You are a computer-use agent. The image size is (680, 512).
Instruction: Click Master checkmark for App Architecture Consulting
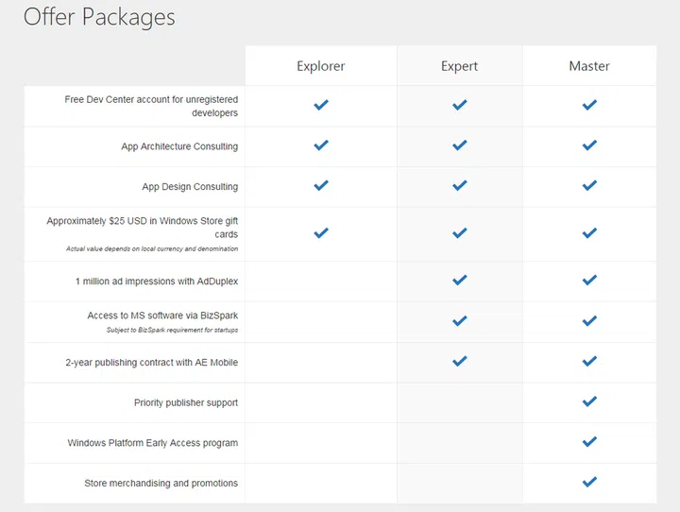click(x=589, y=145)
